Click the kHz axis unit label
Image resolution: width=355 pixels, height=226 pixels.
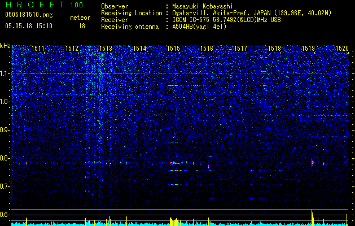tap(5, 46)
